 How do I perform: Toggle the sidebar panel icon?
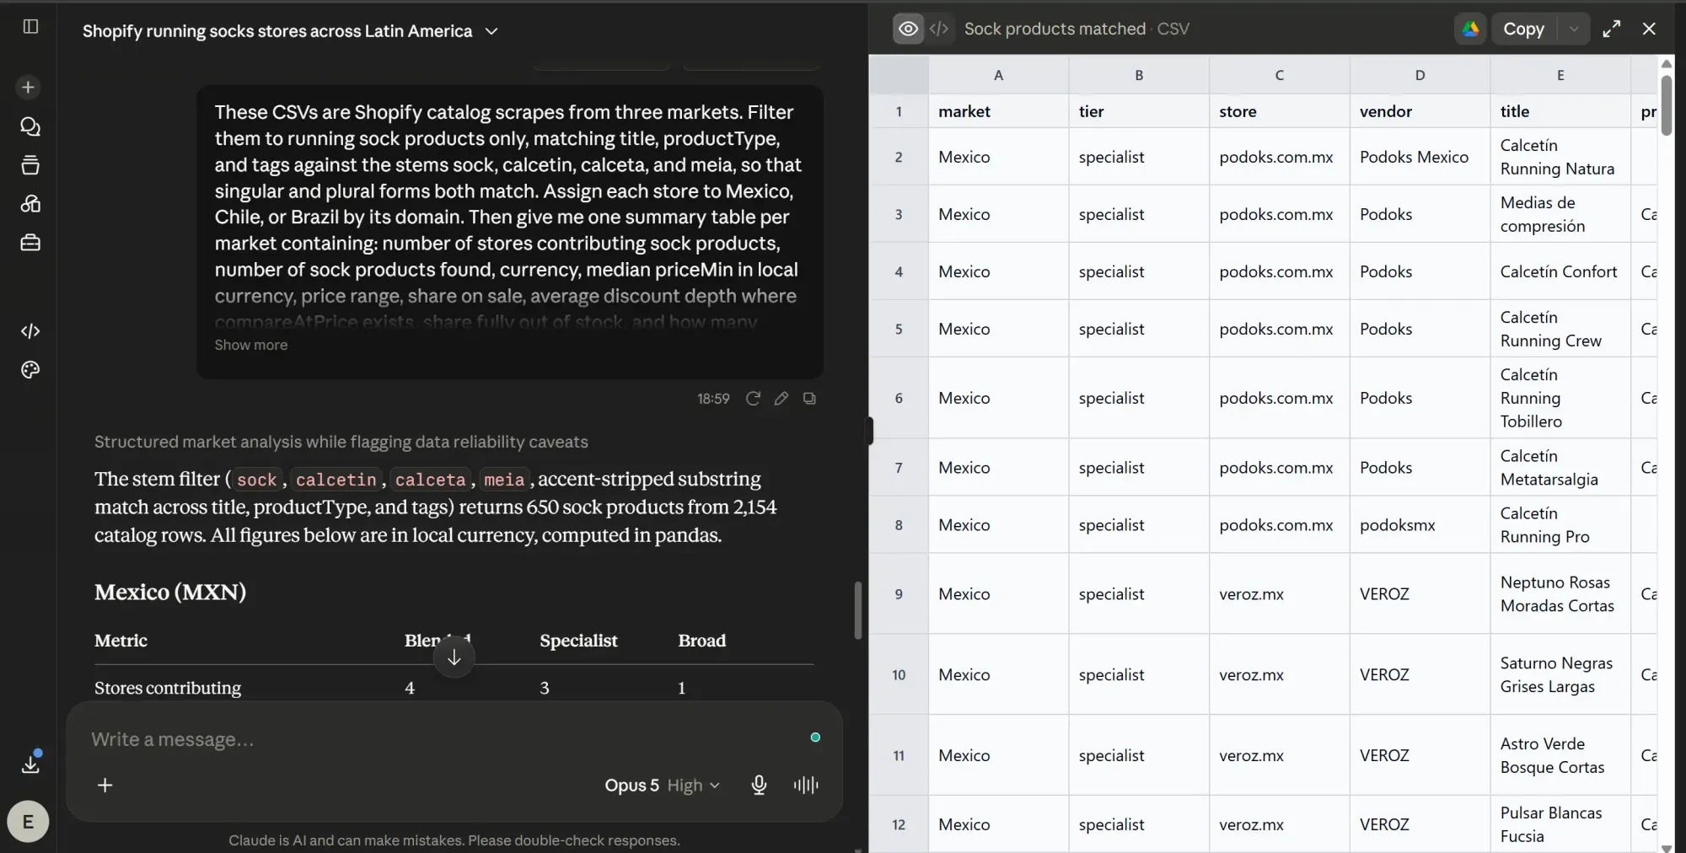30,26
